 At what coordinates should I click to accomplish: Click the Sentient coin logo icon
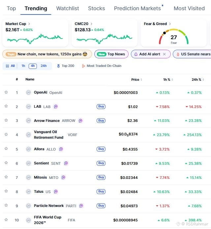point(28,163)
